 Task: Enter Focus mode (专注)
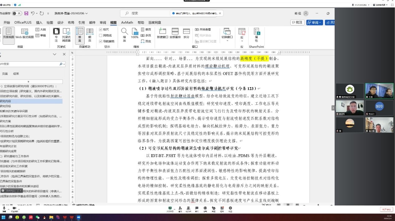(56, 35)
